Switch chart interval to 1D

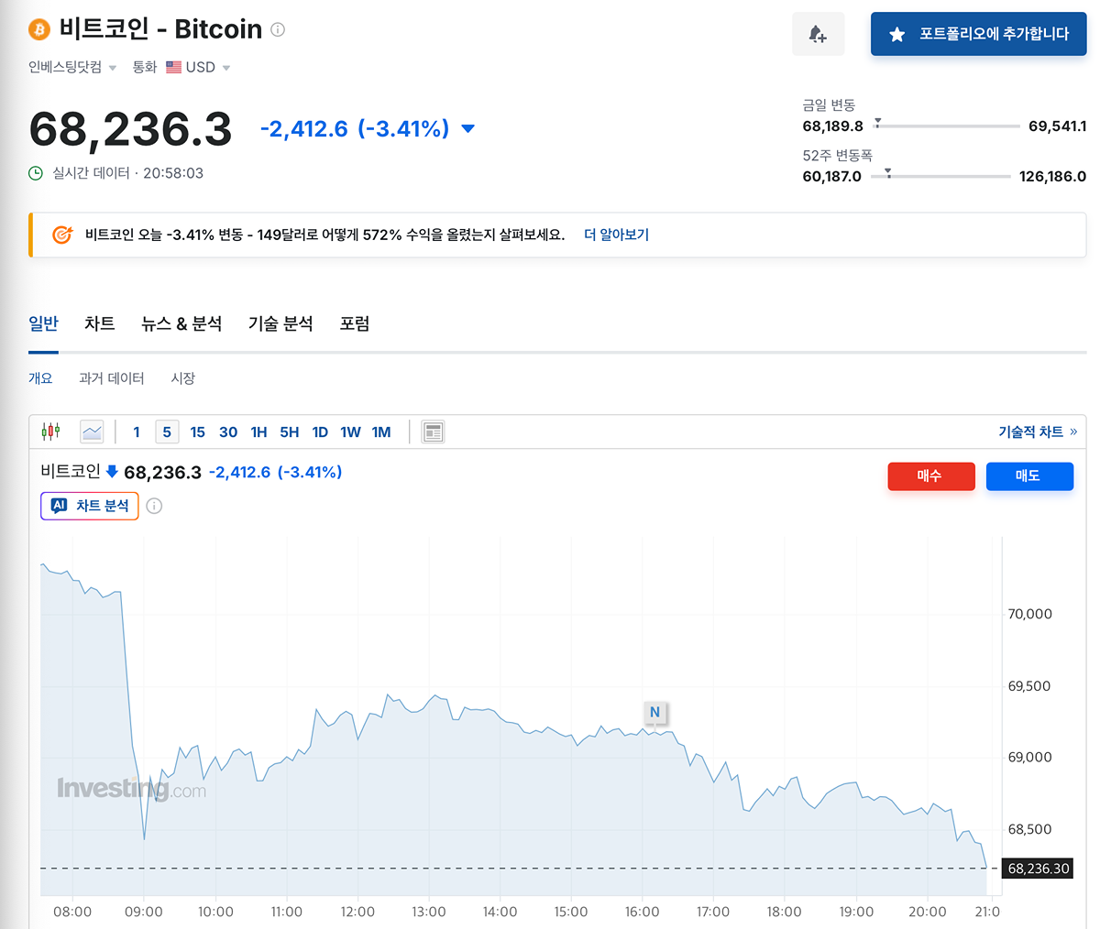320,432
